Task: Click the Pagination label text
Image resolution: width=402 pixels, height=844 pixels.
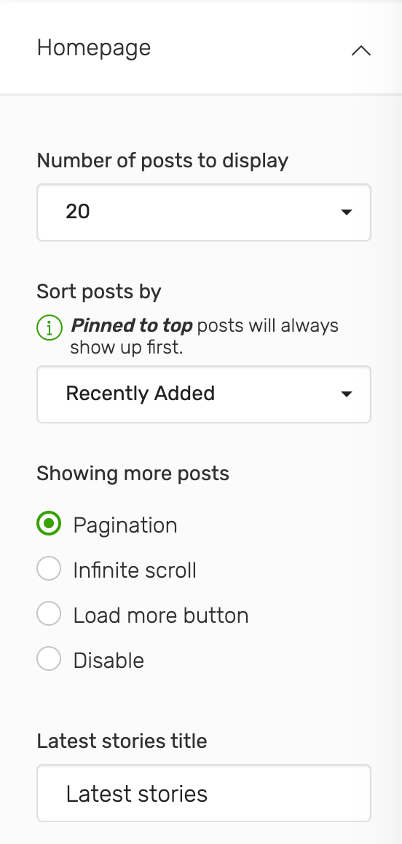Action: point(125,525)
